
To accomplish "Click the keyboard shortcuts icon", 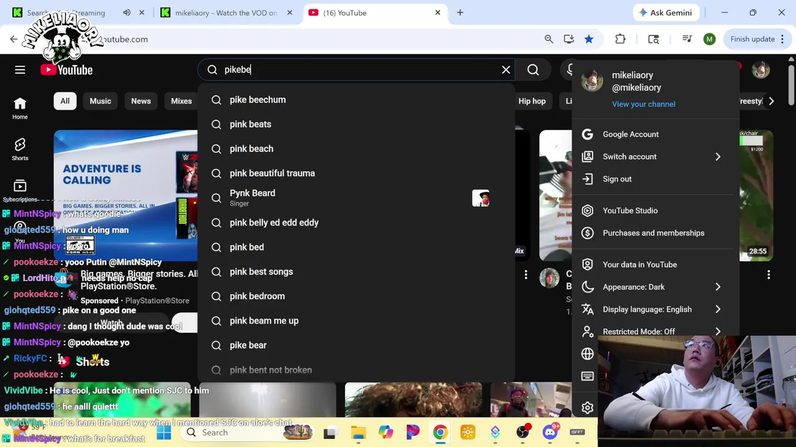I will point(587,376).
